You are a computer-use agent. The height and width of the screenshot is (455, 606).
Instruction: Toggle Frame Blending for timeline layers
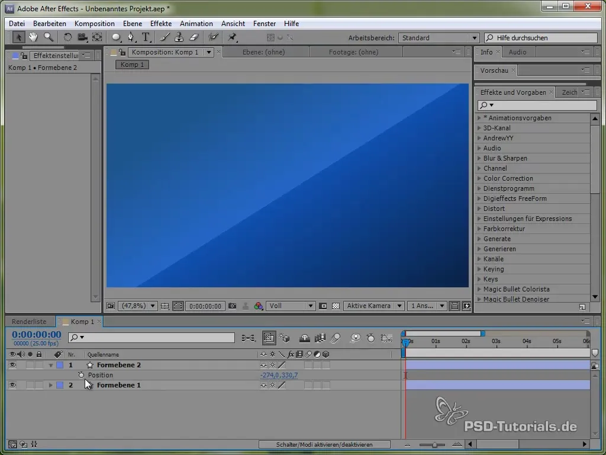pos(320,338)
